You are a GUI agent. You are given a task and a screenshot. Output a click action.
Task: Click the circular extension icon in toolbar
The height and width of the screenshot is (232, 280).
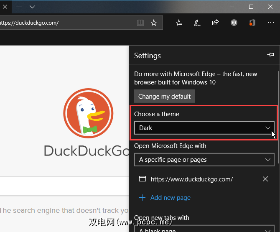click(x=234, y=23)
